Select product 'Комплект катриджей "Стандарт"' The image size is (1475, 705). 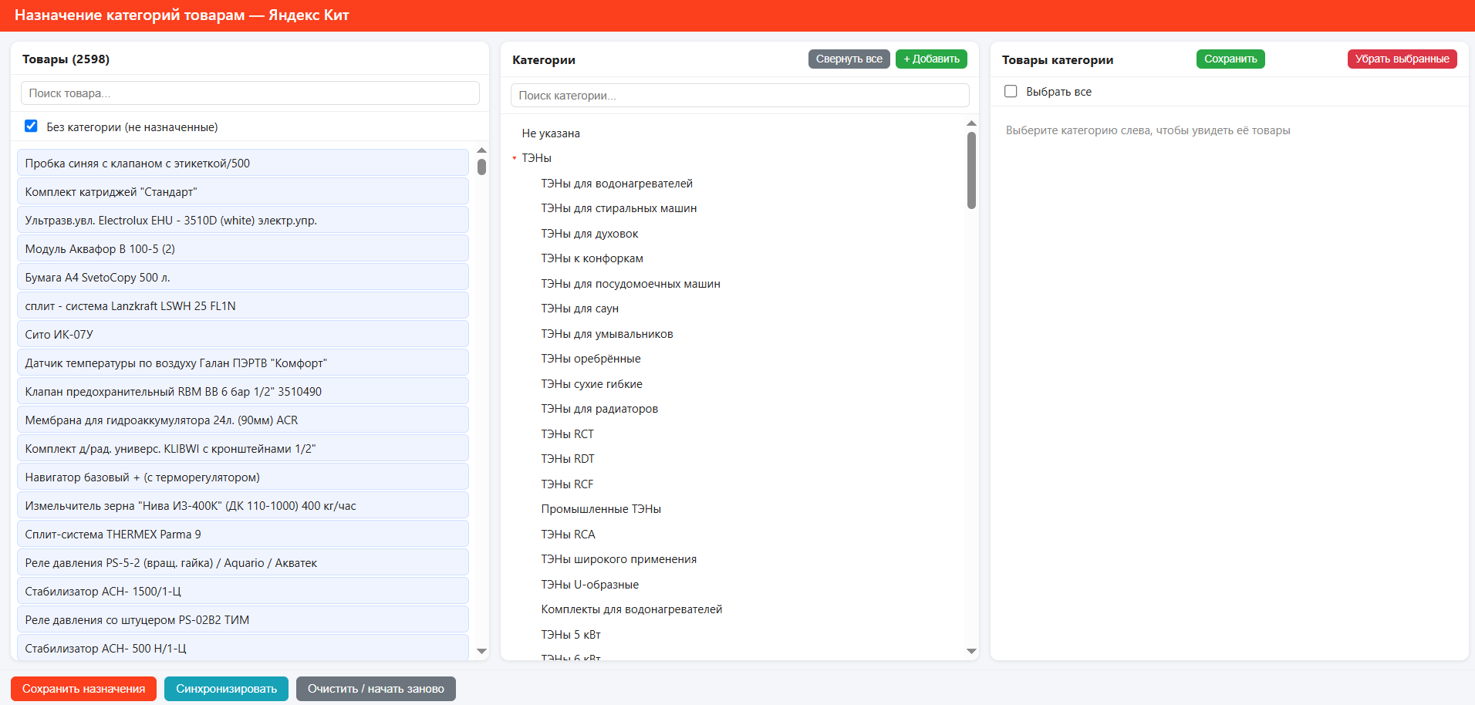[x=242, y=192]
